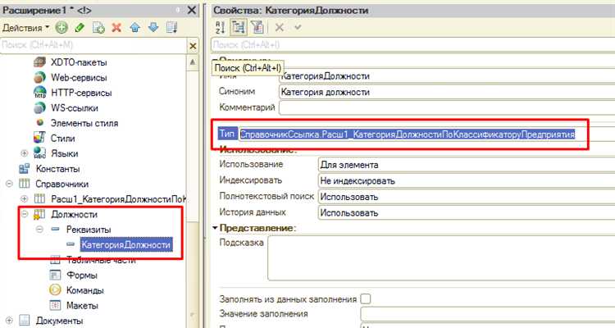
Task: Open the Действия dropdown menu
Action: click(25, 27)
